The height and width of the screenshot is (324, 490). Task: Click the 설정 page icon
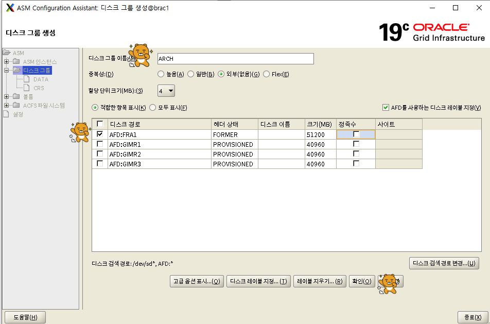6,114
